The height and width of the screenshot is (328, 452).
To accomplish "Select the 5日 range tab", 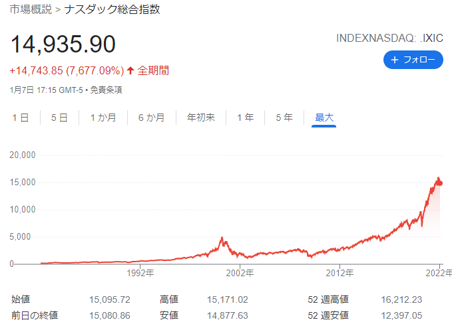I will click(59, 118).
